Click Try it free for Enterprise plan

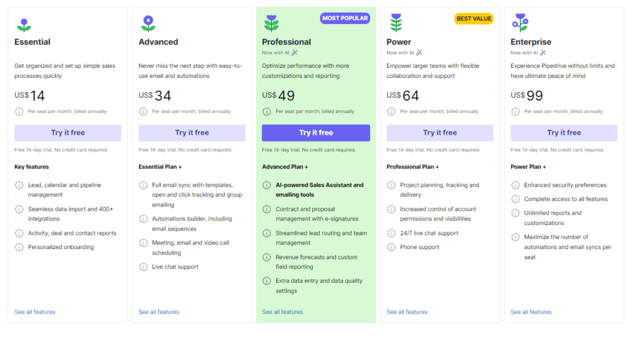(x=564, y=133)
